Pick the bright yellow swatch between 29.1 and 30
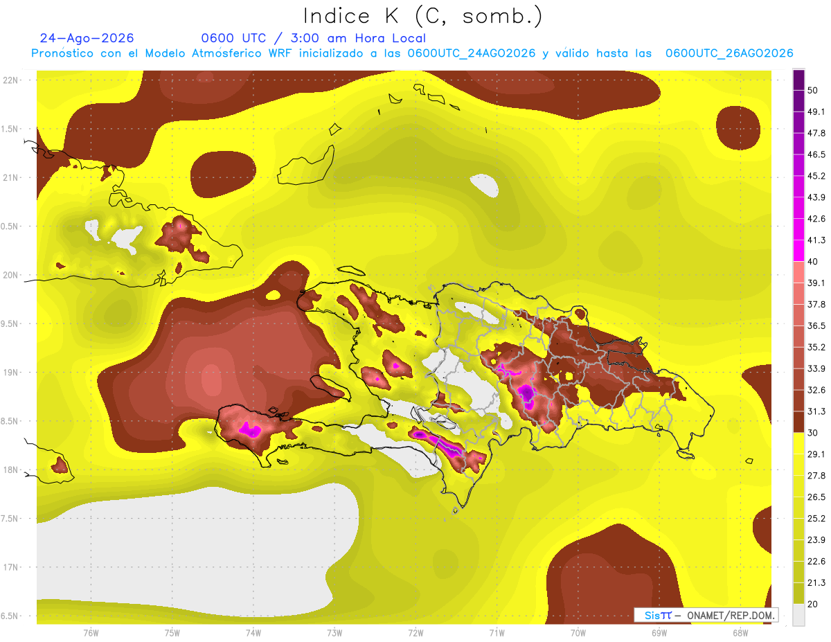 click(798, 443)
